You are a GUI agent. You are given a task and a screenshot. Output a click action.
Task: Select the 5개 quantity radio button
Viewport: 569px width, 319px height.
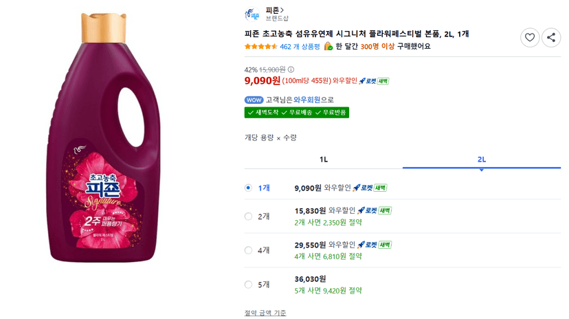click(248, 285)
